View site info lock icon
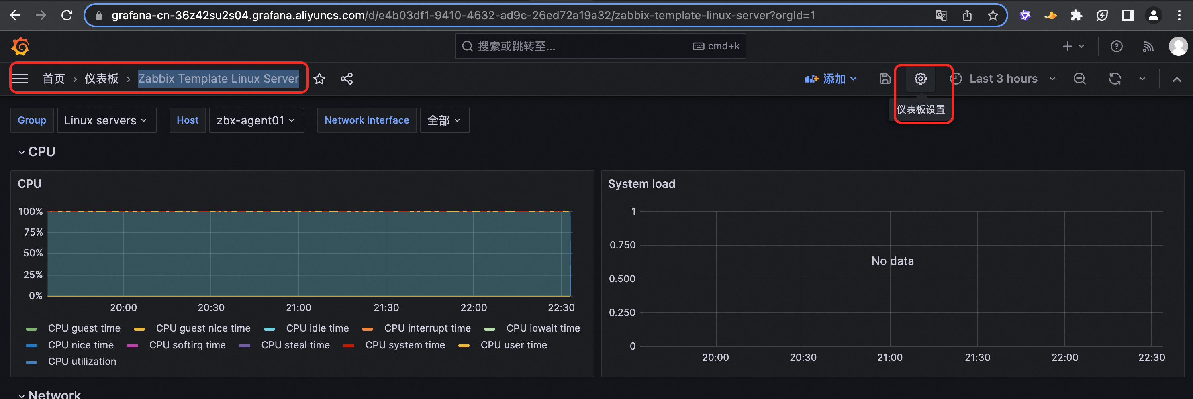This screenshot has height=399, width=1193. click(x=98, y=16)
